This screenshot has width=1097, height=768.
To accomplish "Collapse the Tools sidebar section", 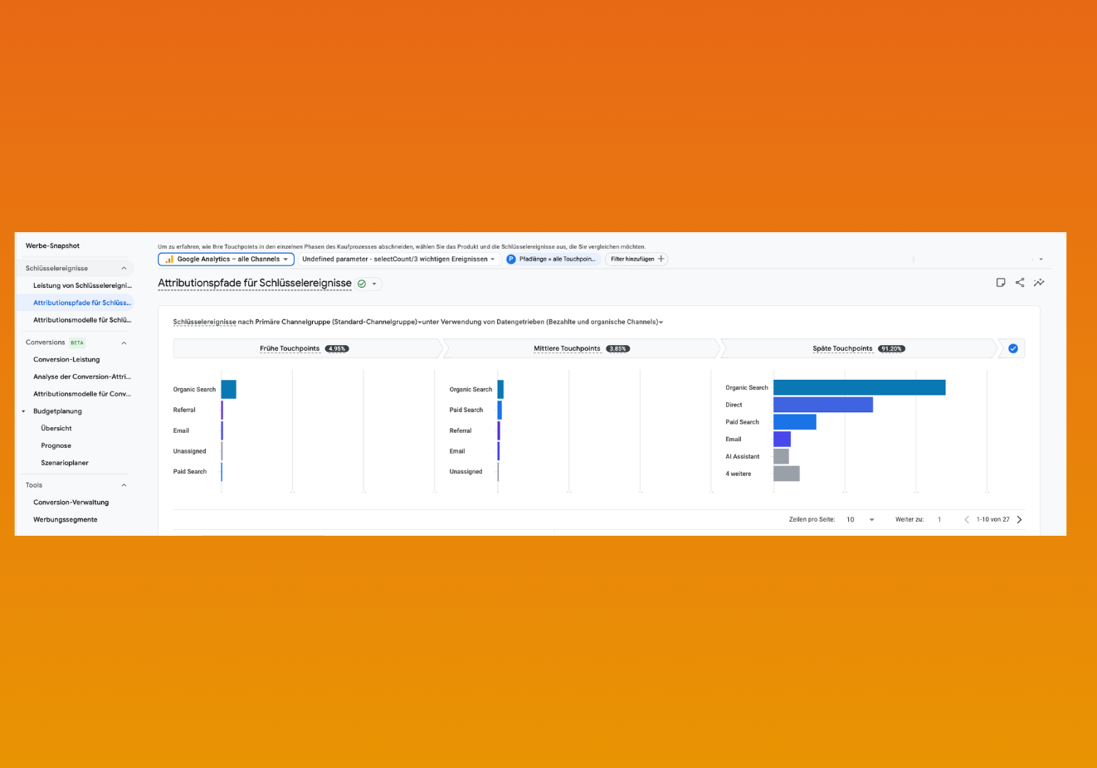I will pyautogui.click(x=124, y=485).
